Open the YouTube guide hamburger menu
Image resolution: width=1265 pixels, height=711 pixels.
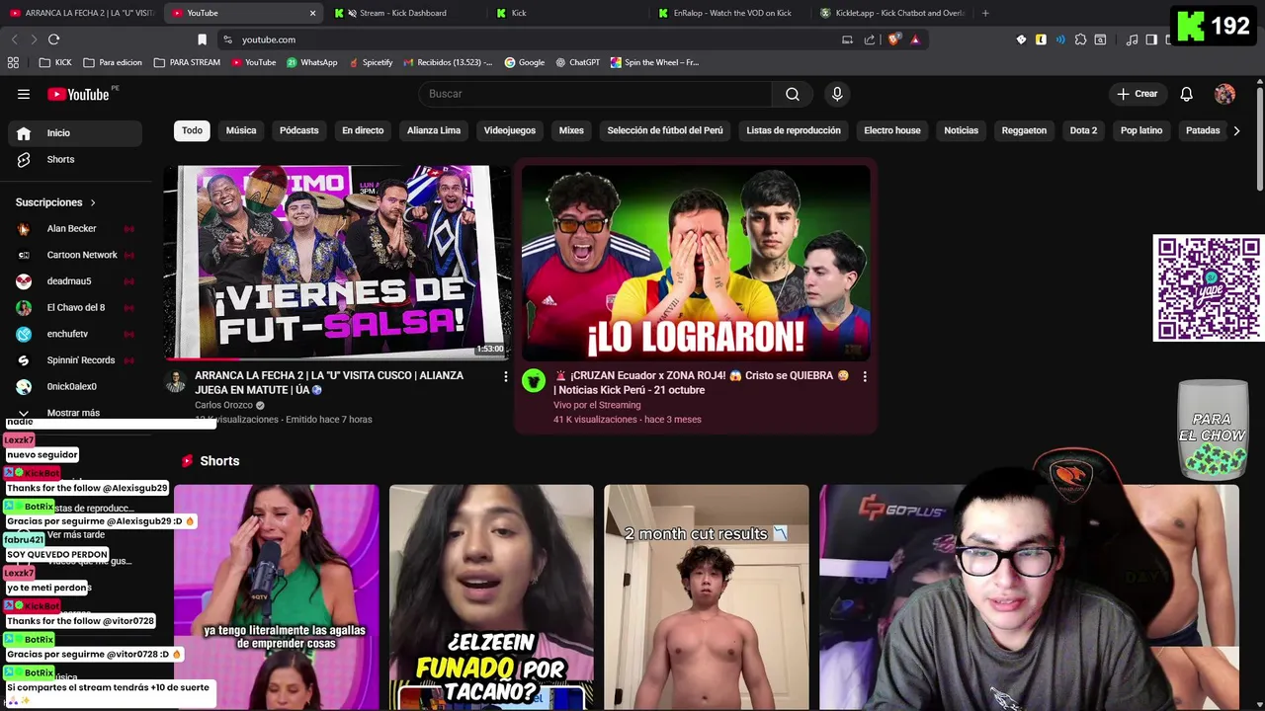click(x=24, y=94)
